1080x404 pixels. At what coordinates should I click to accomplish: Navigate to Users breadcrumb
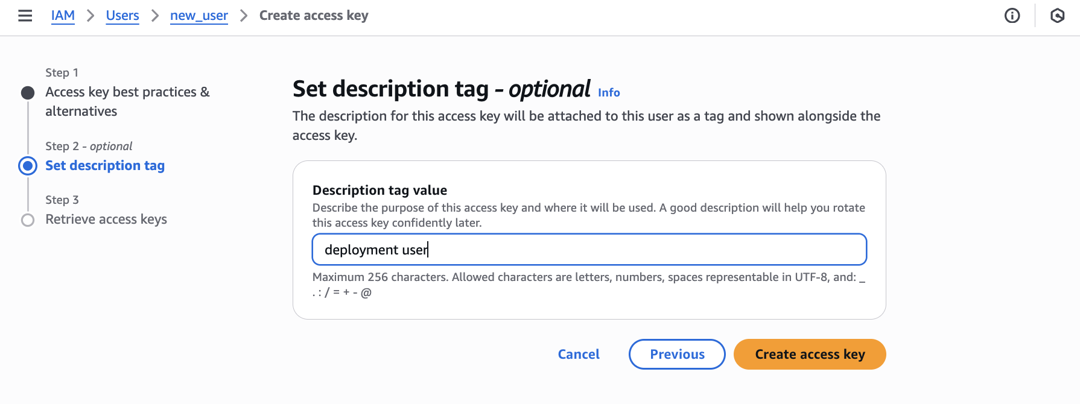(x=122, y=16)
